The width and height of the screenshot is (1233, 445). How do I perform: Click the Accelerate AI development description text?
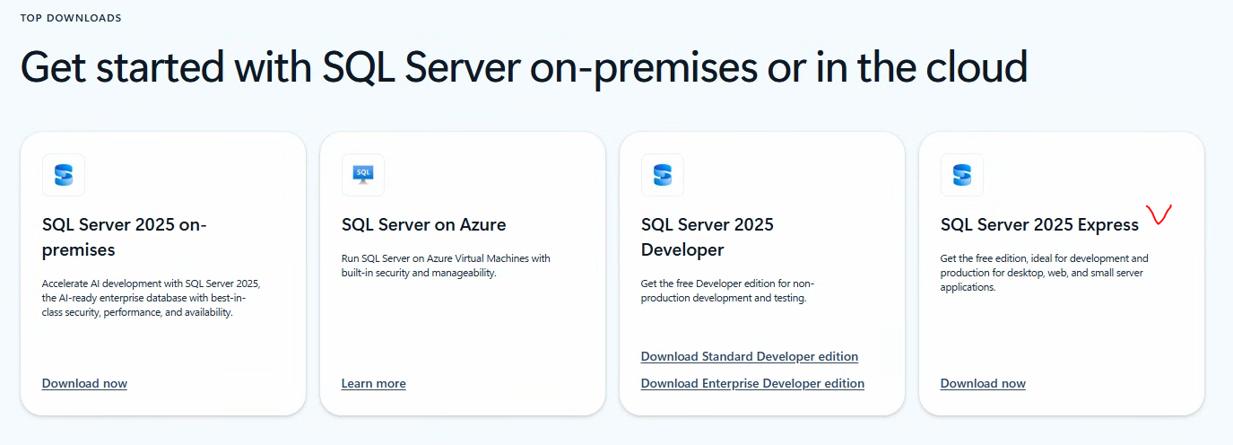(x=152, y=298)
